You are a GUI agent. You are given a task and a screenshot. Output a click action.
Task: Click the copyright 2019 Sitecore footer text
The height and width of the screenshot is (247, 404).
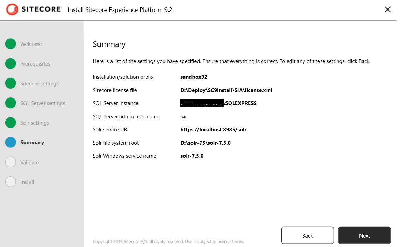tap(168, 242)
